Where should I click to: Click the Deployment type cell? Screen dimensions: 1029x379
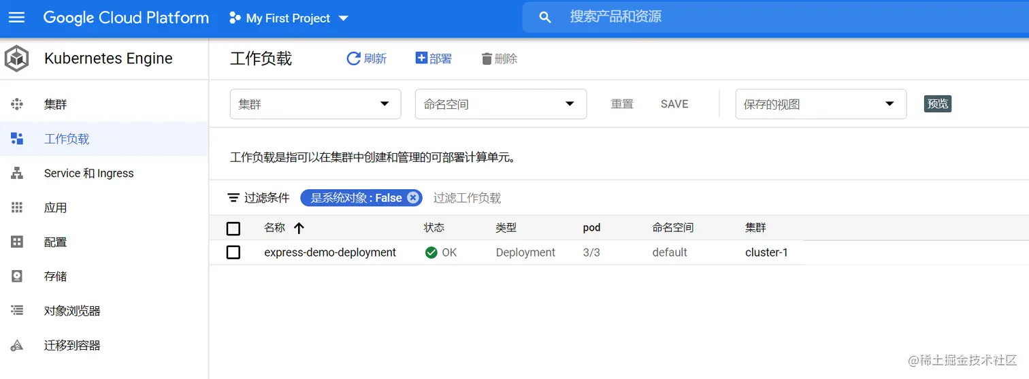click(525, 252)
